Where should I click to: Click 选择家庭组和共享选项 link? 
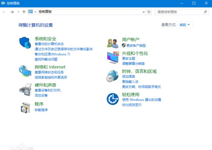click(51, 77)
